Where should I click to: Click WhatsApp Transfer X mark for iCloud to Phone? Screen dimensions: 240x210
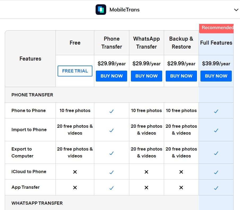146,172
